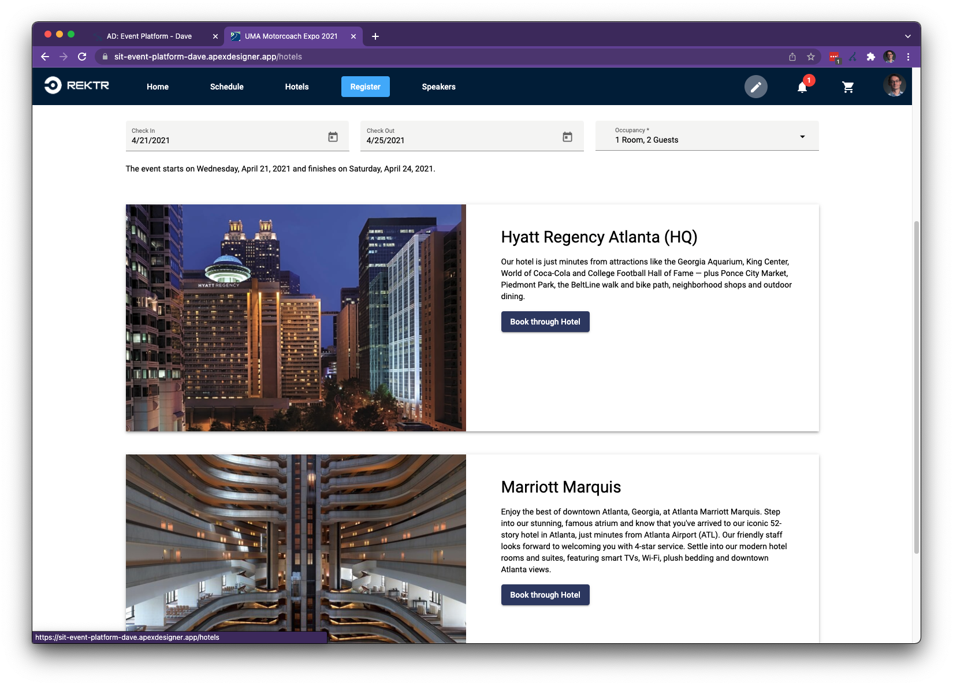Open Chrome profile avatar in toolbar
This screenshot has height=686, width=953.
coord(889,57)
